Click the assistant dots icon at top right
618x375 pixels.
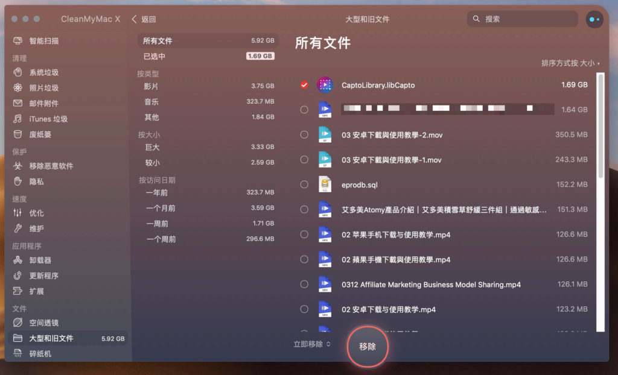point(594,19)
